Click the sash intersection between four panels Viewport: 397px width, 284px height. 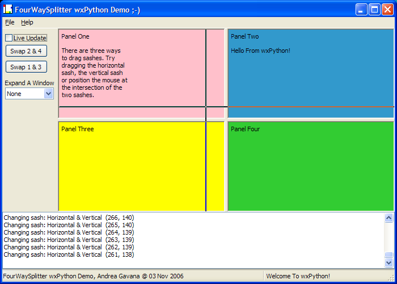pos(226,119)
